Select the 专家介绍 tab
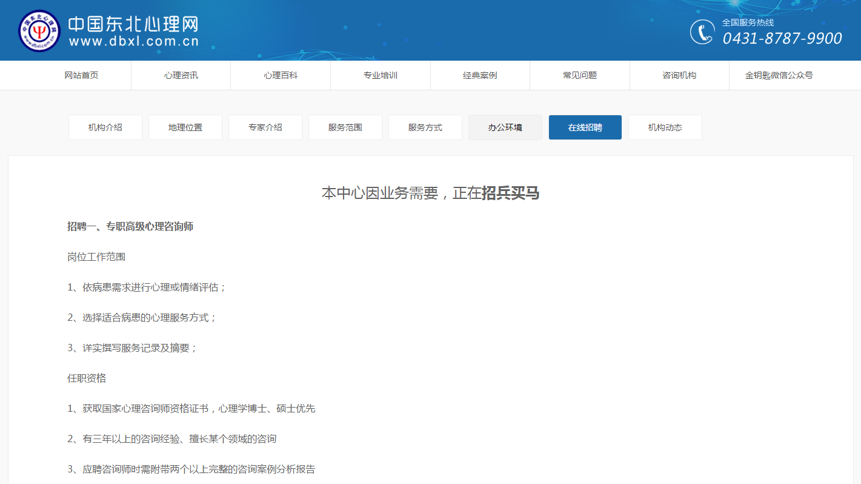Image resolution: width=861 pixels, height=484 pixels. tap(265, 127)
